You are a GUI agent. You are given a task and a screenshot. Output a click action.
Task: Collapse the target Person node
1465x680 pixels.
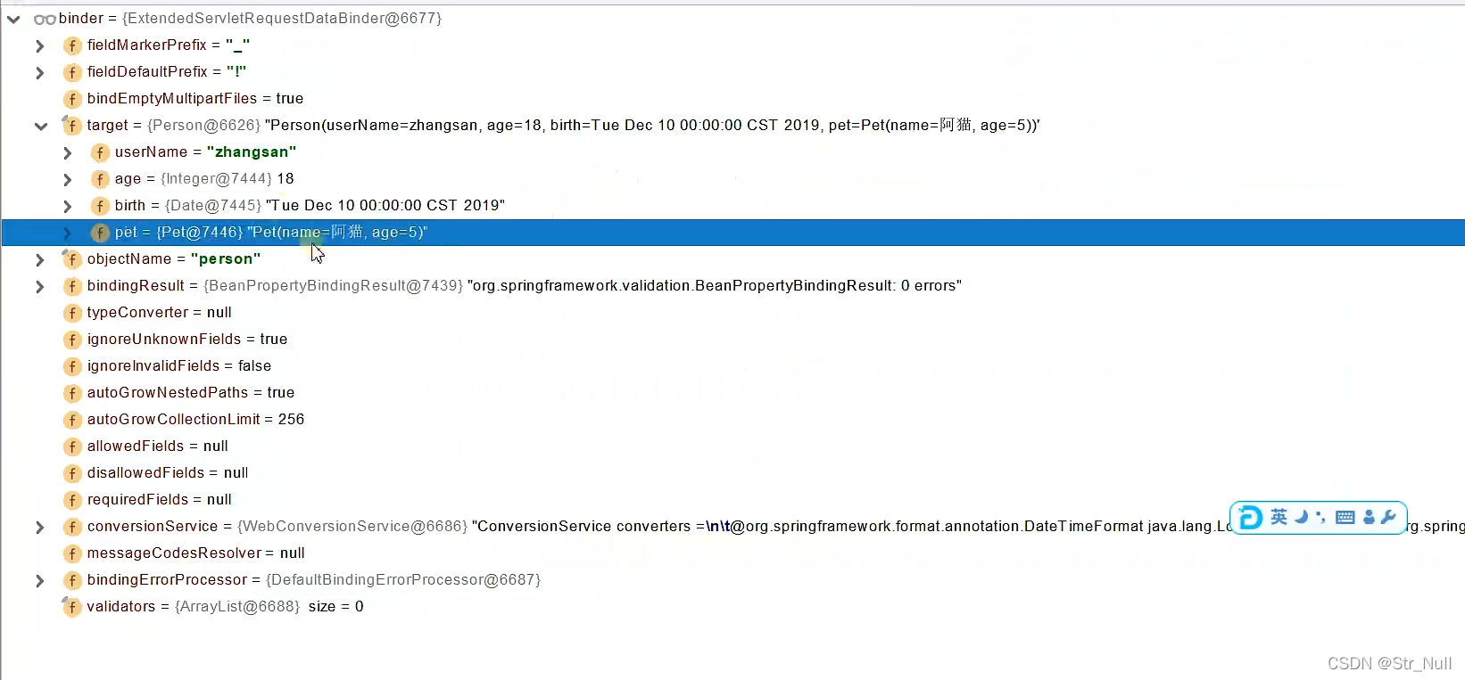40,126
